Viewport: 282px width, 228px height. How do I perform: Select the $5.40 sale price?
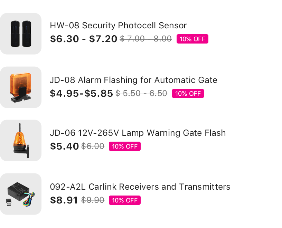click(x=64, y=146)
